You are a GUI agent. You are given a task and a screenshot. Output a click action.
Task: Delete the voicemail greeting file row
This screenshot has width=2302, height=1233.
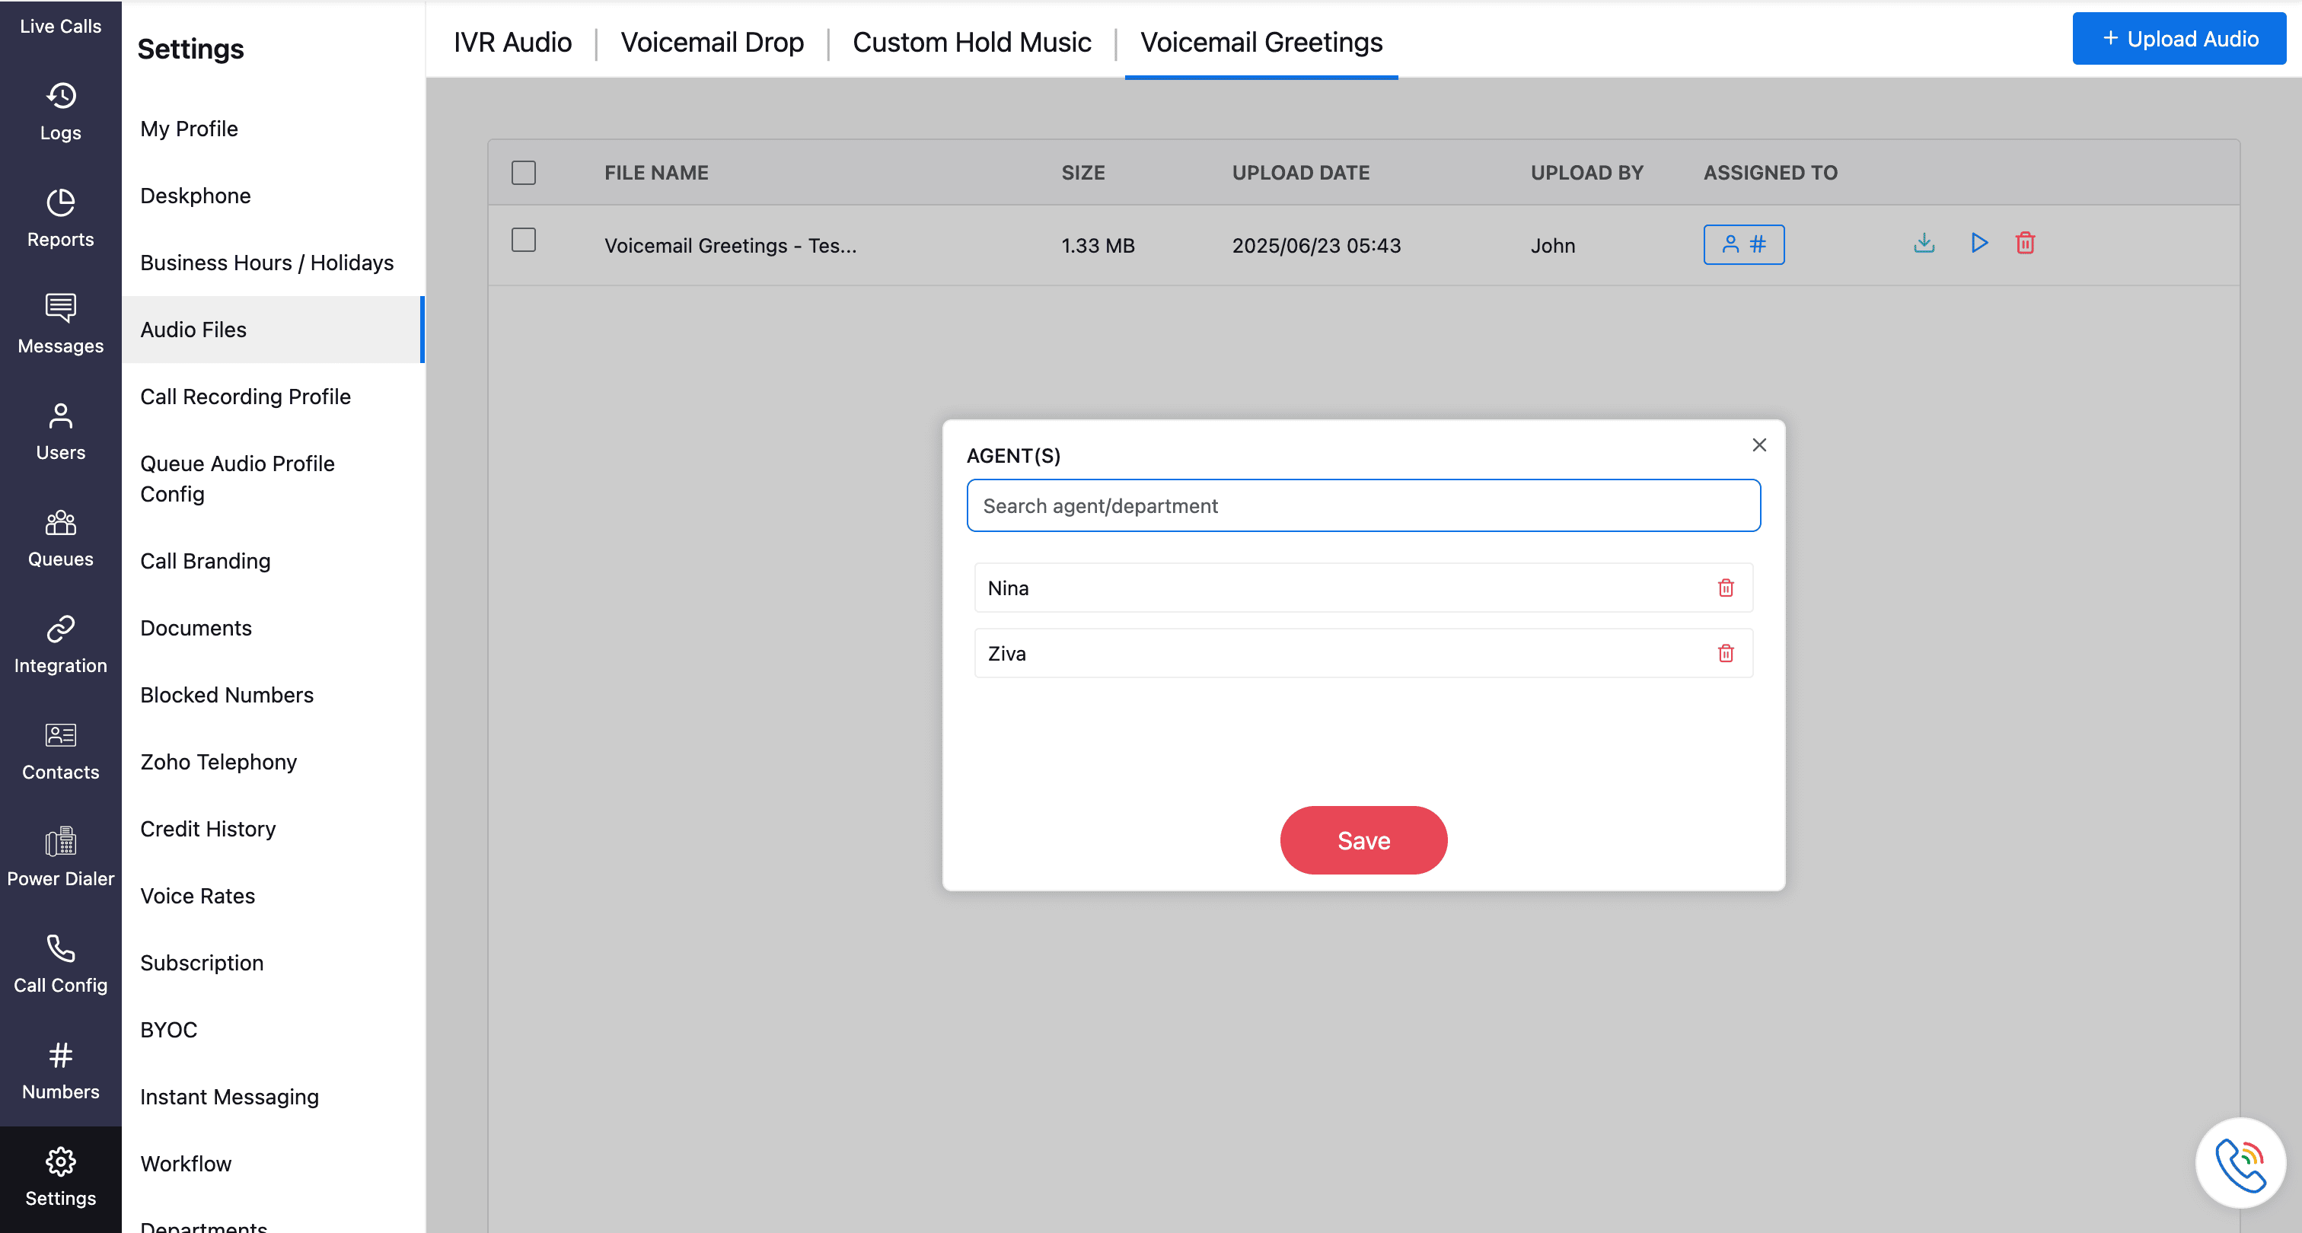(x=2025, y=243)
